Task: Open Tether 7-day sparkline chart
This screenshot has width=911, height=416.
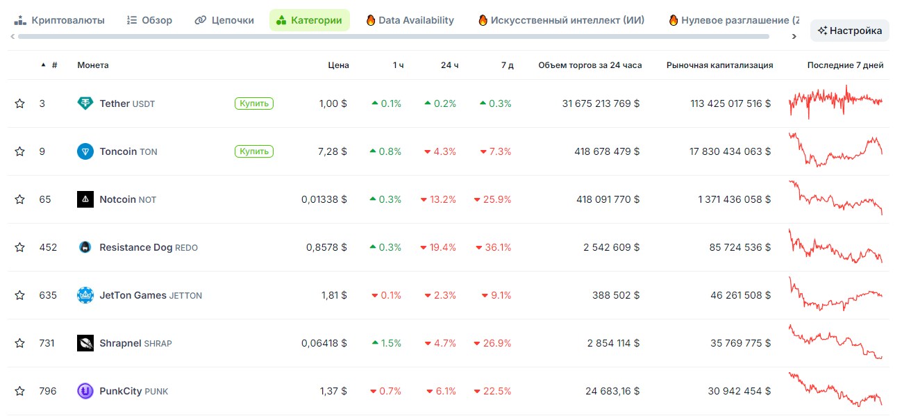Action: pos(835,102)
